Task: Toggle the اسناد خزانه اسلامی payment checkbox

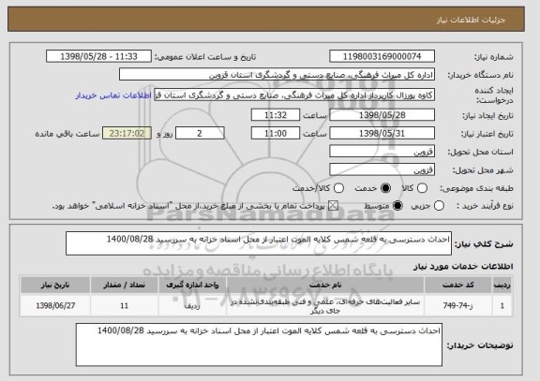Action: tap(333, 206)
